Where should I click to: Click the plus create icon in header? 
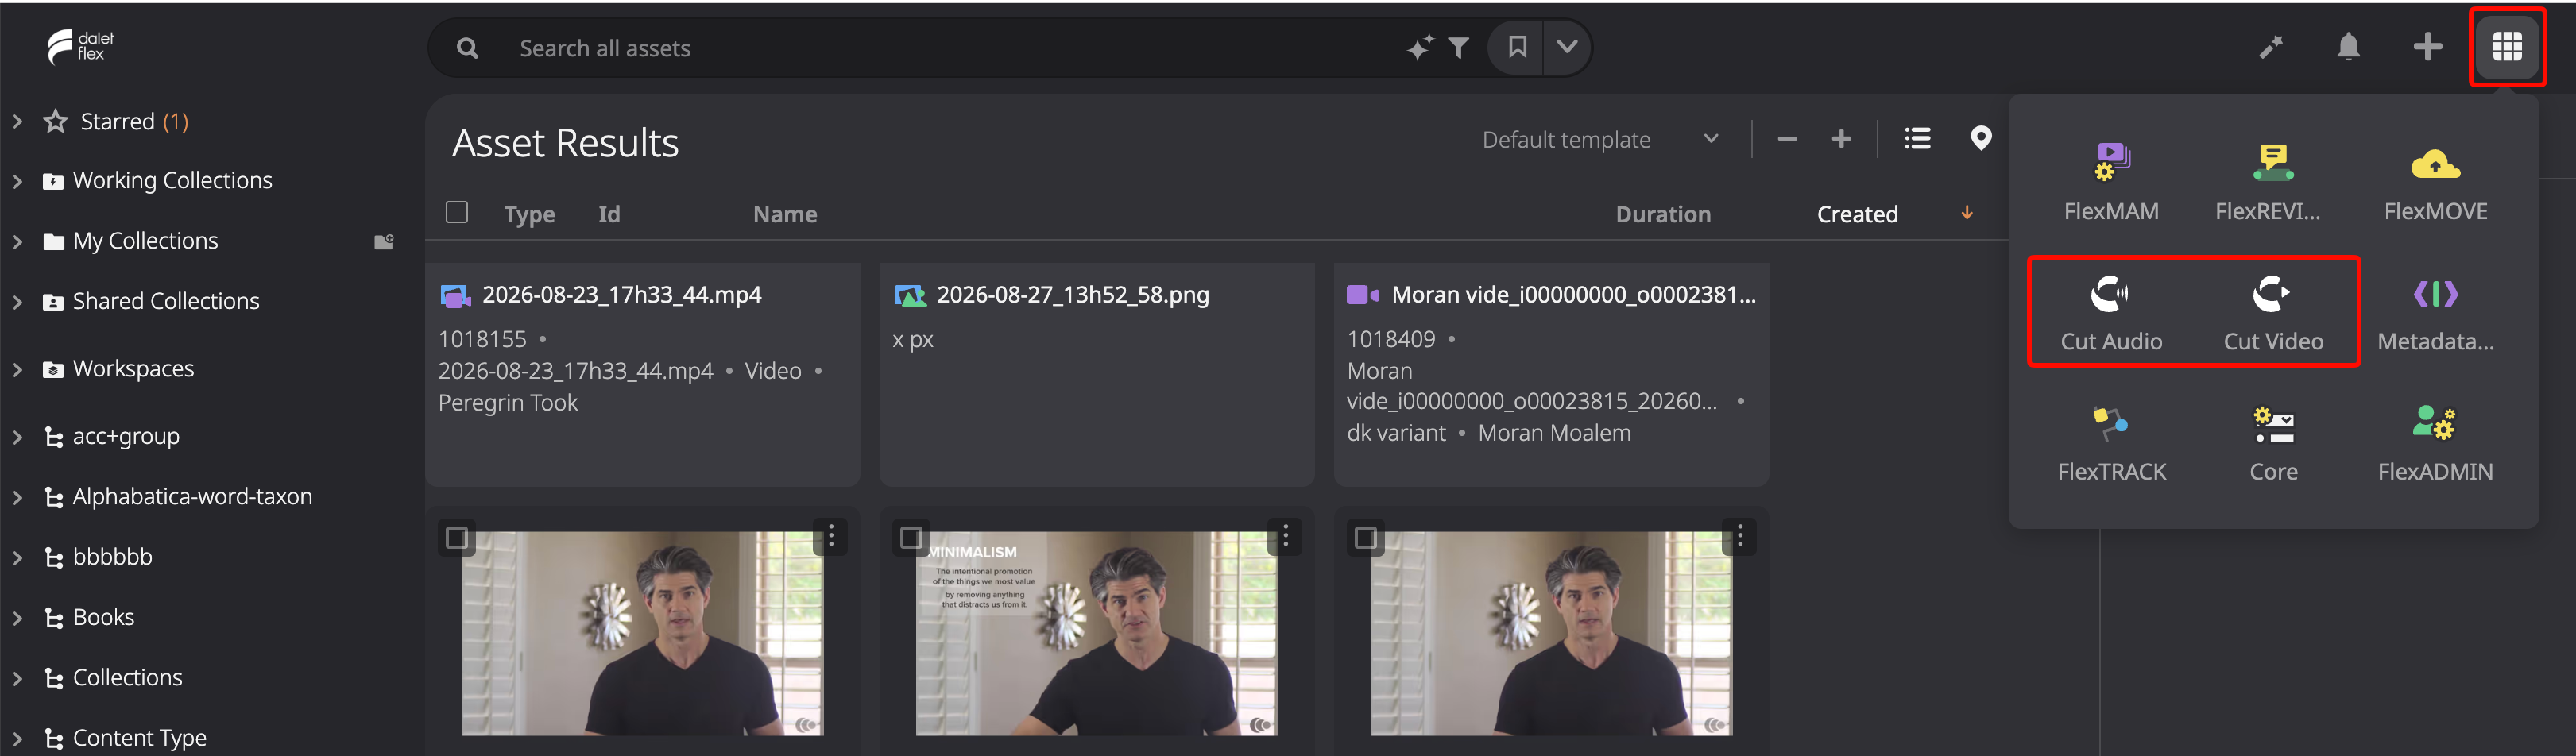click(2427, 46)
